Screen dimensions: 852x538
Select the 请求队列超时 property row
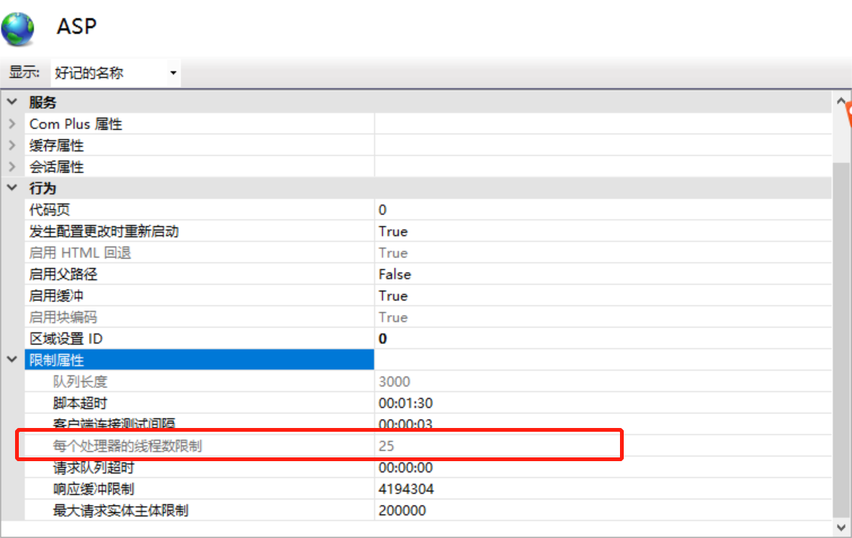(226, 467)
